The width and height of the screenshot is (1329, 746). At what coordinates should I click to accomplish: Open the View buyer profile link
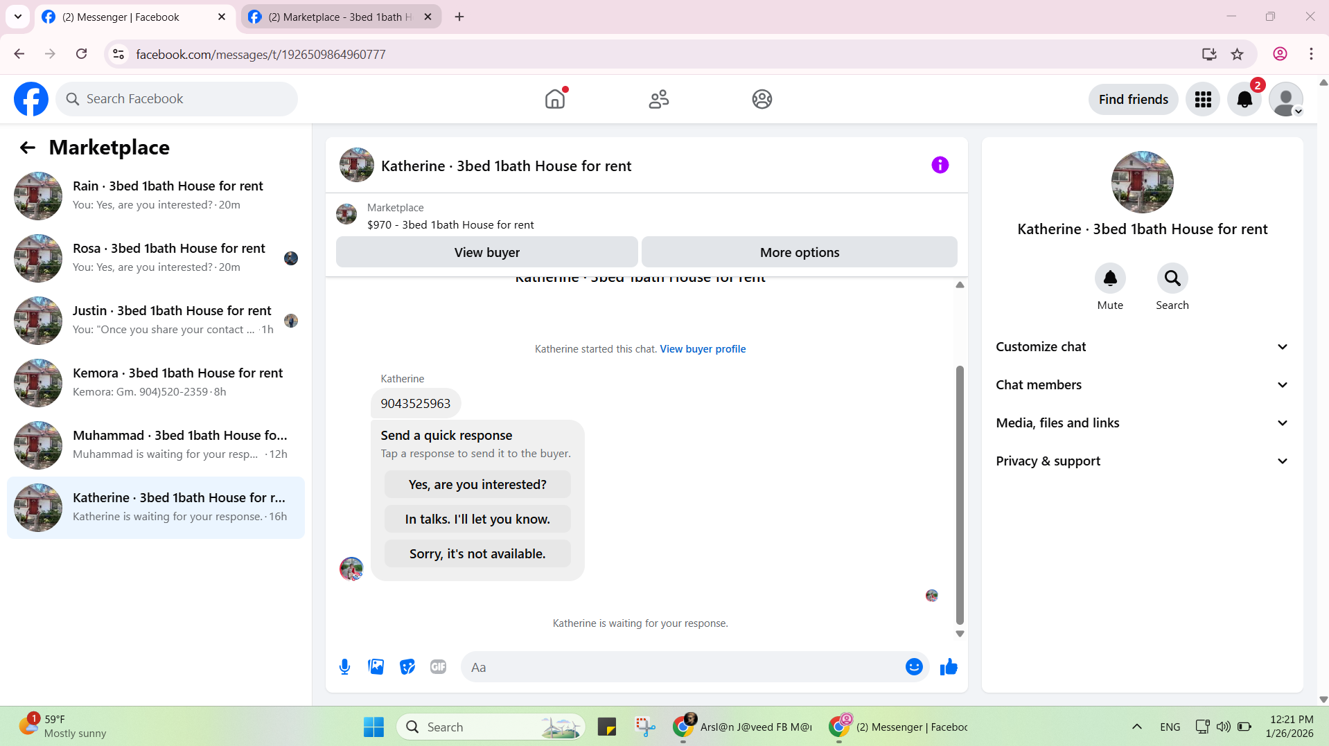(x=703, y=349)
